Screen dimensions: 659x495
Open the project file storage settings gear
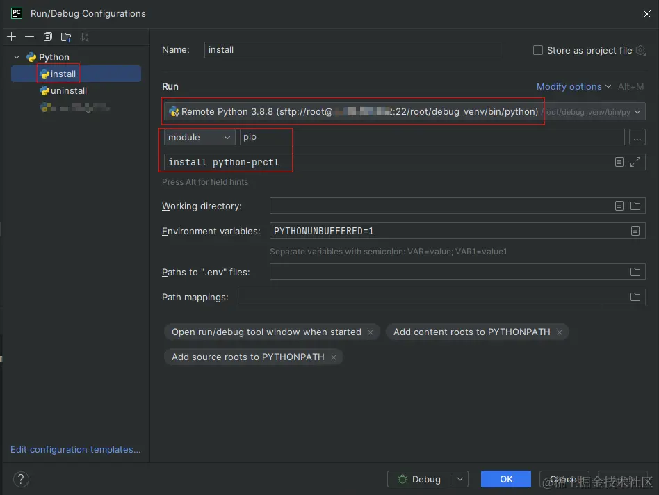[x=640, y=51]
